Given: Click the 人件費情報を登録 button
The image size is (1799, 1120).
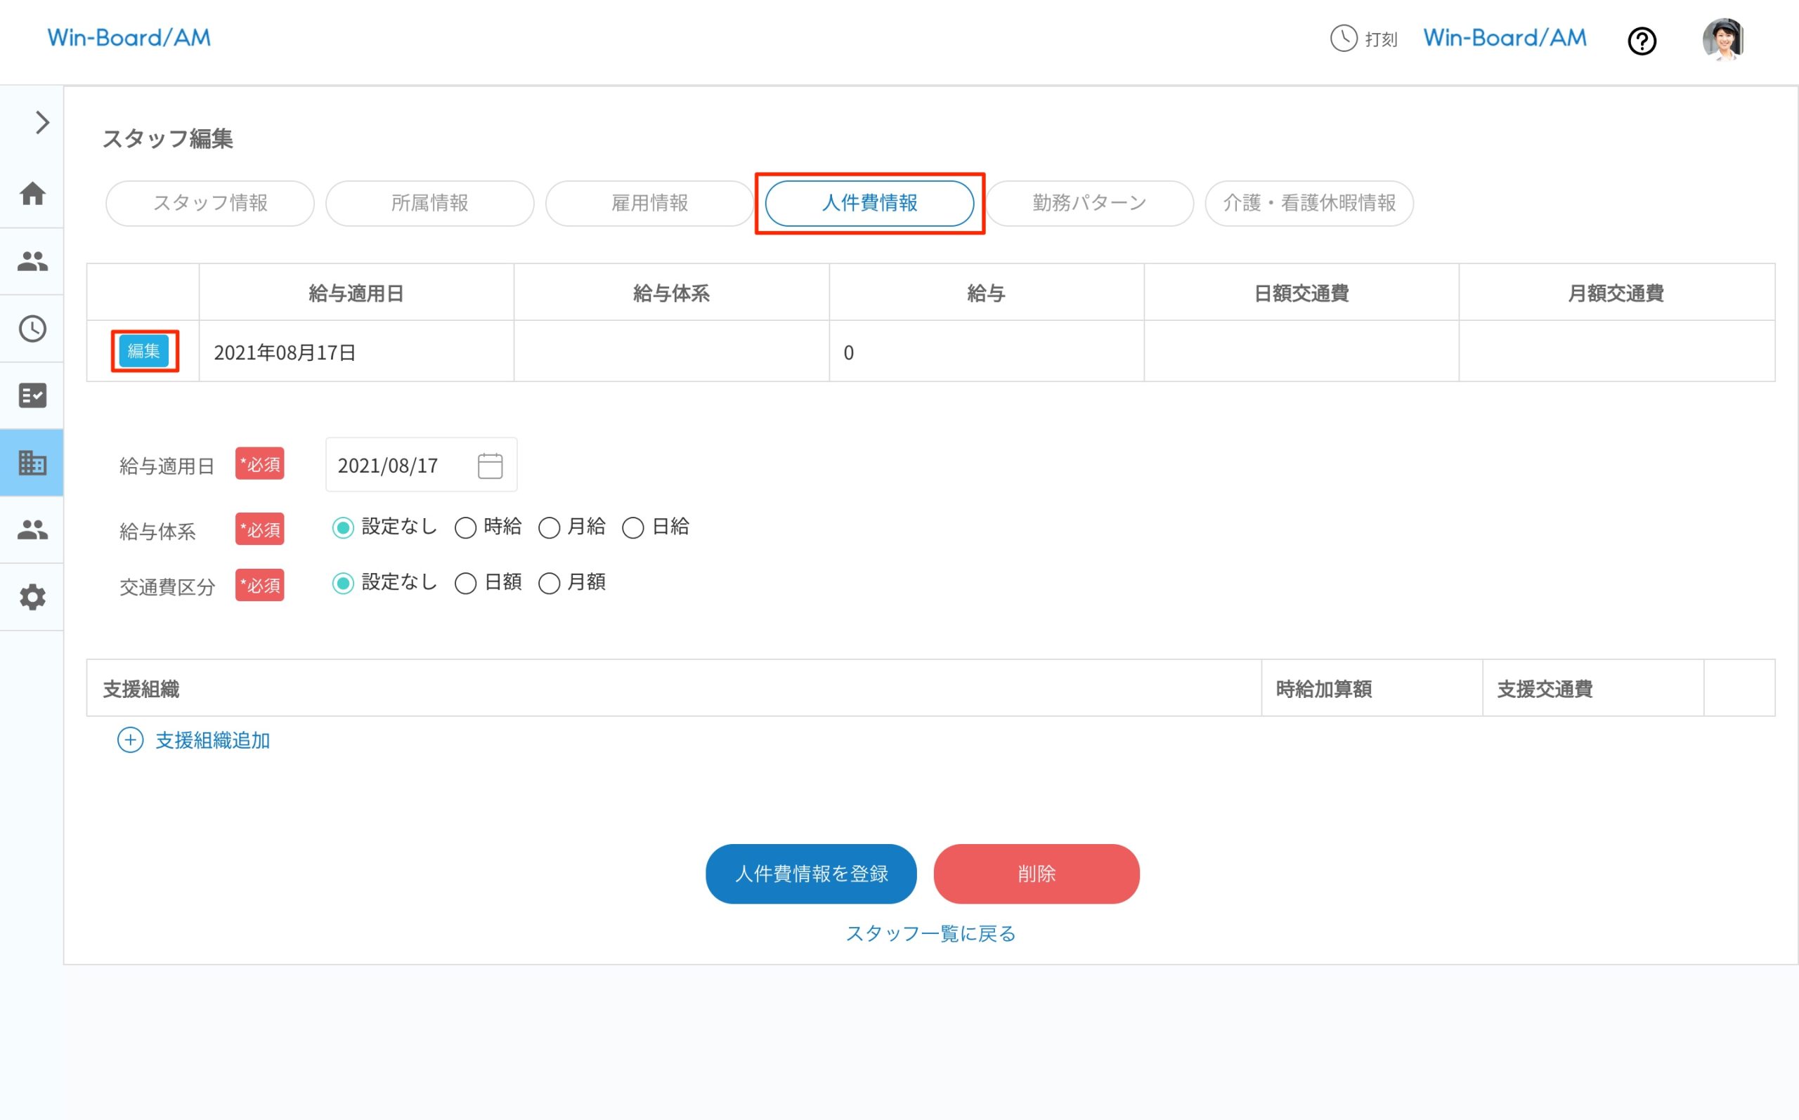Looking at the screenshot, I should (811, 874).
